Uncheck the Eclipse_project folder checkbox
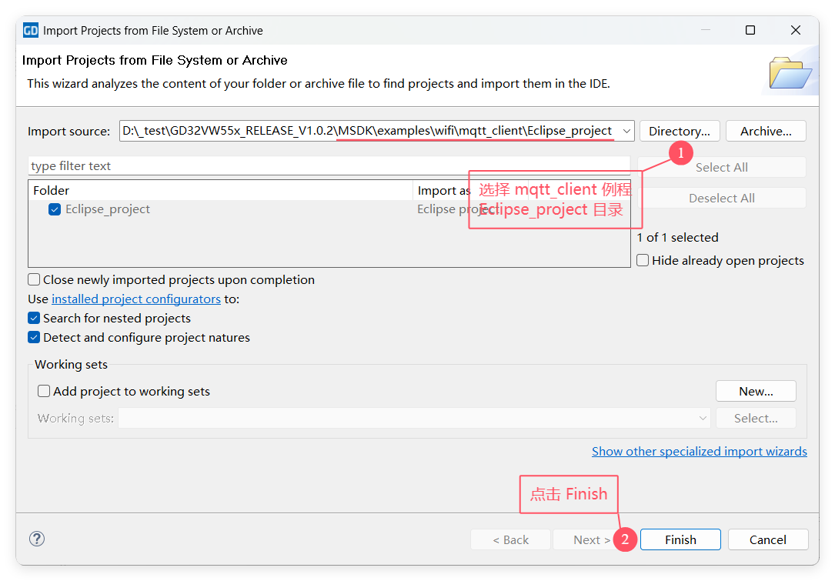835x581 pixels. click(55, 209)
